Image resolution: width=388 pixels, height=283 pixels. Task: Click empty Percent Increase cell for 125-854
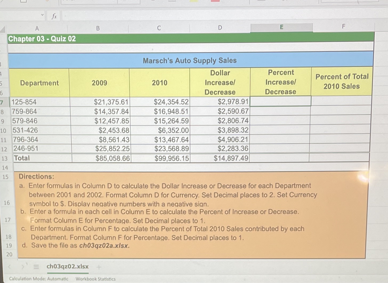click(x=280, y=101)
